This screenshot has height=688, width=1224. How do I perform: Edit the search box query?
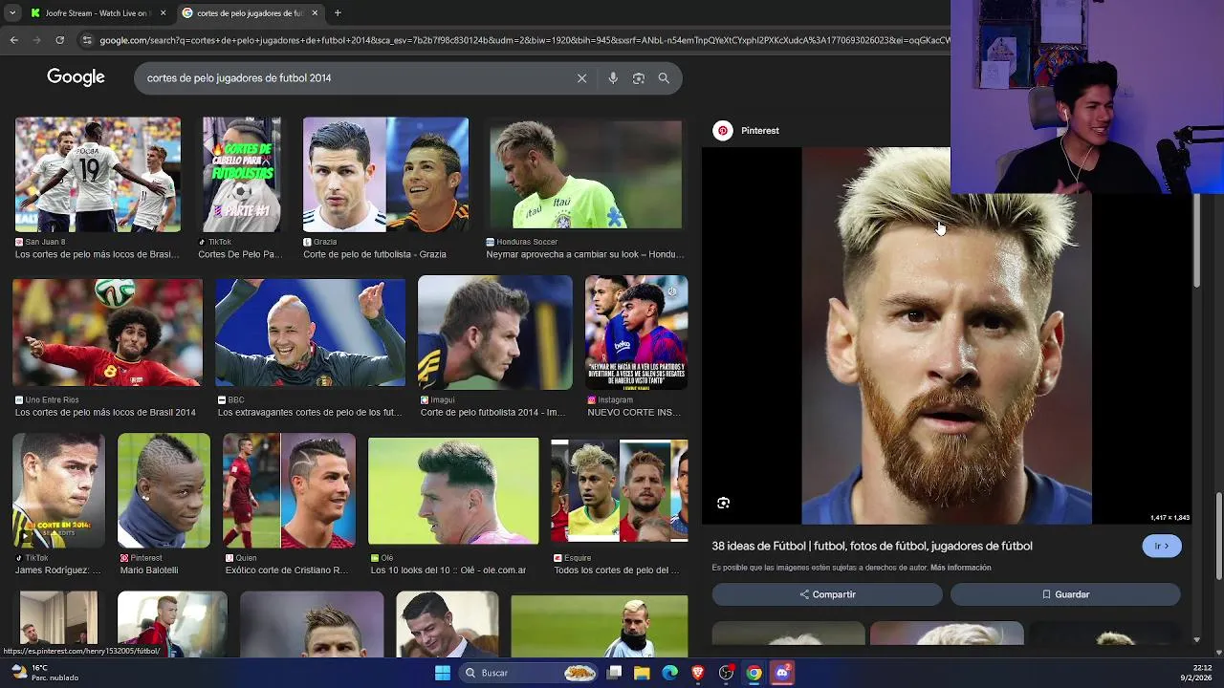pyautogui.click(x=354, y=78)
